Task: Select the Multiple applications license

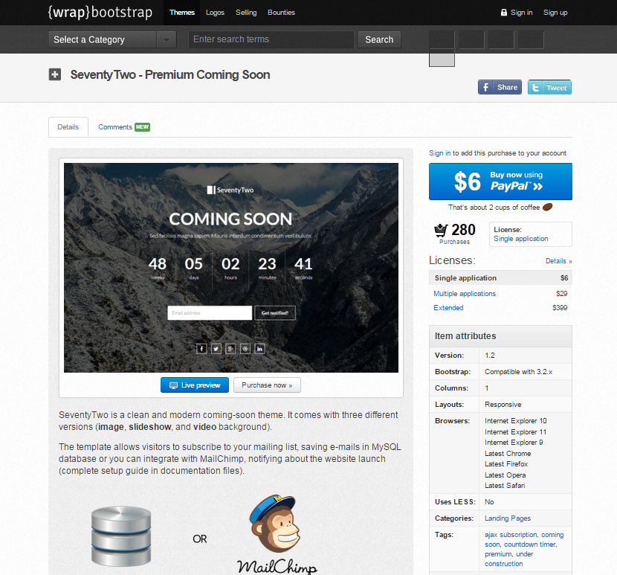Action: pyautogui.click(x=465, y=293)
